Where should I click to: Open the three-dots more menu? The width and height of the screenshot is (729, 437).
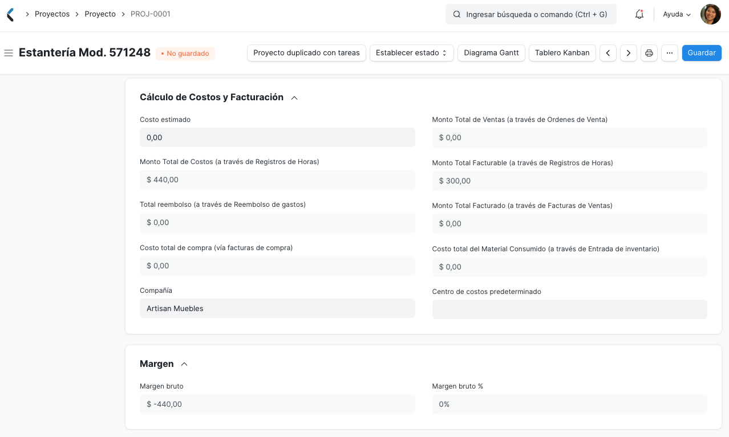670,53
